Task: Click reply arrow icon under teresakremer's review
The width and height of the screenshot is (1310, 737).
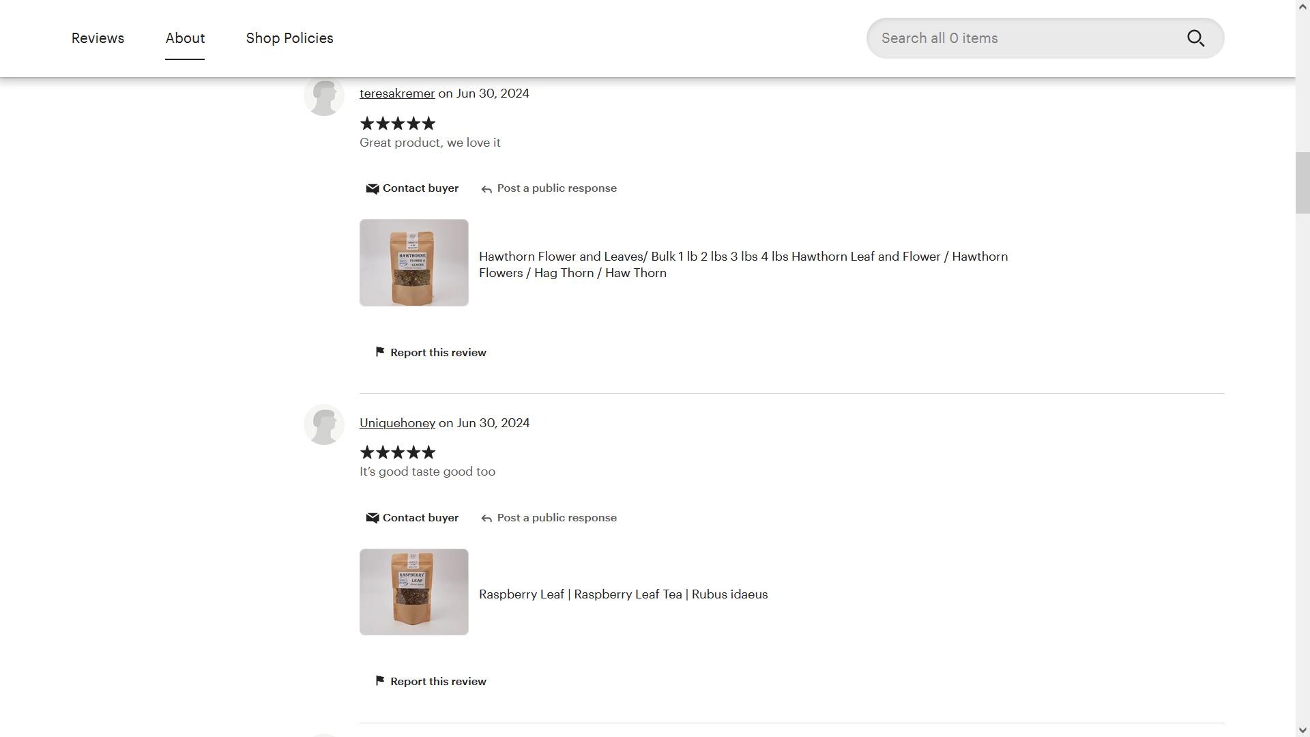Action: click(486, 190)
